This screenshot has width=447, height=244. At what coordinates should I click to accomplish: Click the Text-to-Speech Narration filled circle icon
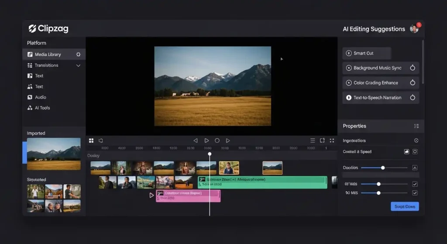tap(349, 97)
